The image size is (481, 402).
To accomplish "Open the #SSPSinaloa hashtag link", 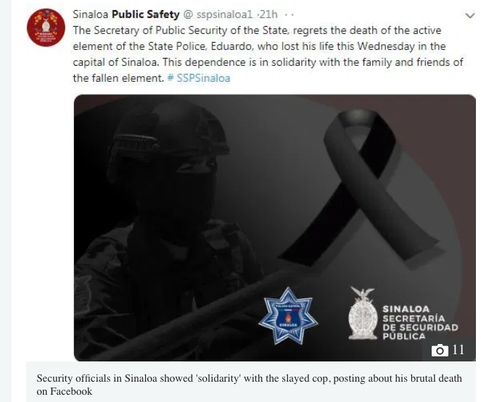I will [x=199, y=78].
